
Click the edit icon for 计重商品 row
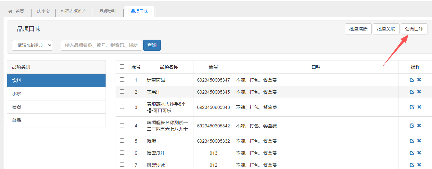pos(412,80)
